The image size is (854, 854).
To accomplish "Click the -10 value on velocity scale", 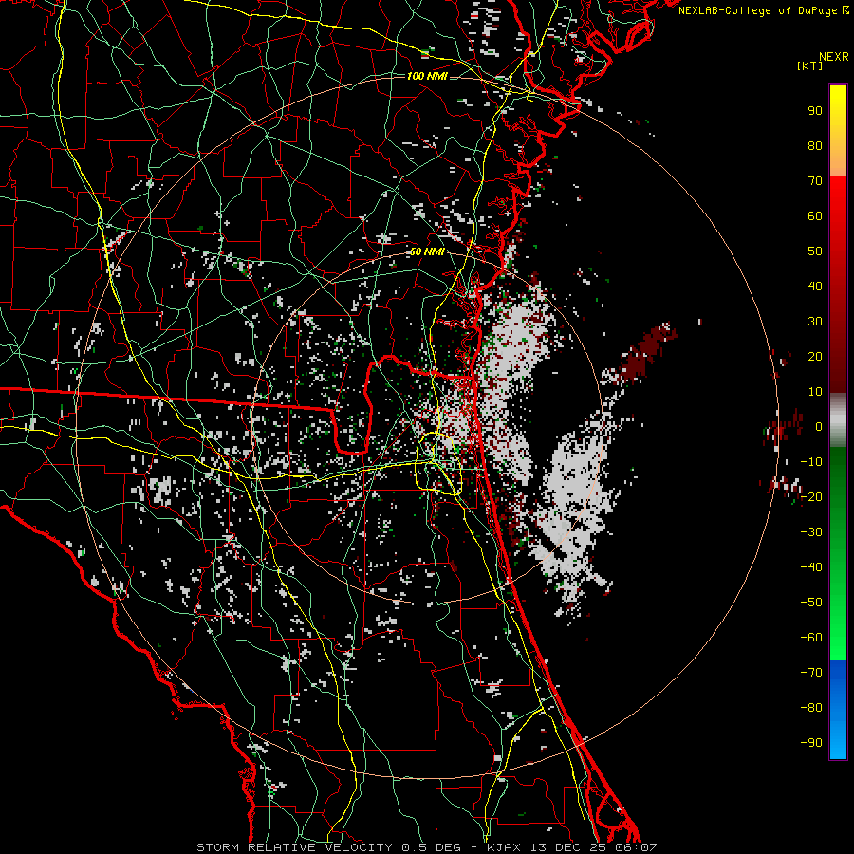I will pyautogui.click(x=811, y=462).
